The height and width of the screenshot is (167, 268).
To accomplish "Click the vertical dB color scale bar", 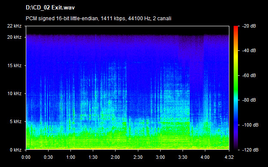I will pyautogui.click(x=236, y=88).
